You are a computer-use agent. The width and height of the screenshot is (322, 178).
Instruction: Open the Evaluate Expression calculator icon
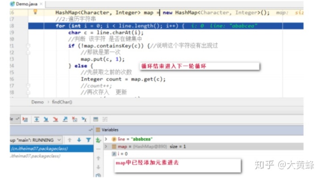coord(96,119)
